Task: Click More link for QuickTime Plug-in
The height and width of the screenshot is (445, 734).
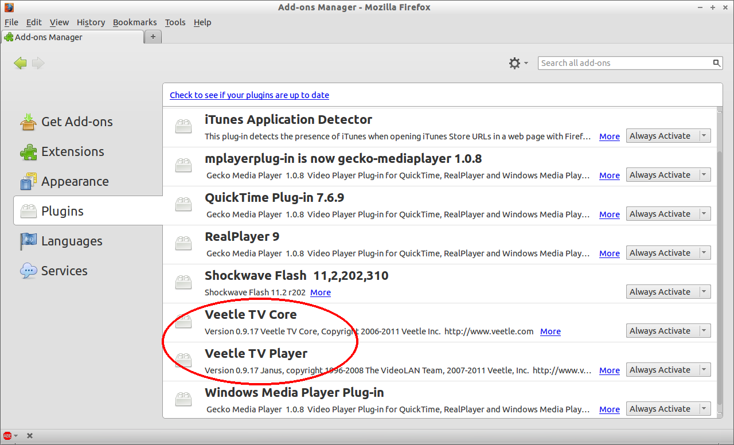Action: pos(610,214)
